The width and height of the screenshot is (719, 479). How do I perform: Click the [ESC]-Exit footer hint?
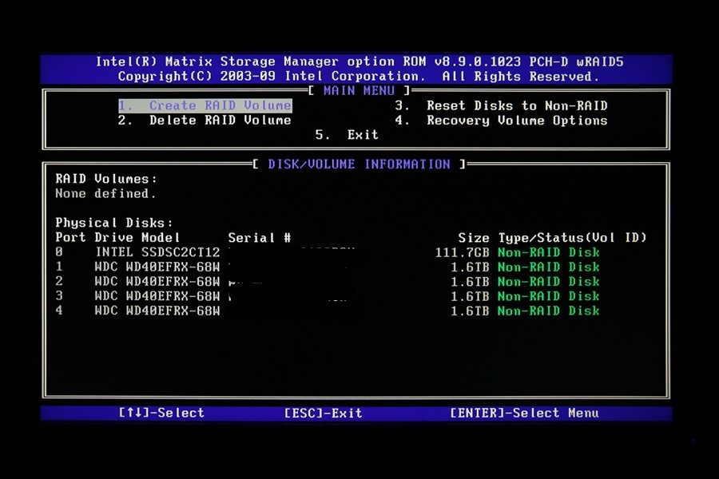click(324, 414)
